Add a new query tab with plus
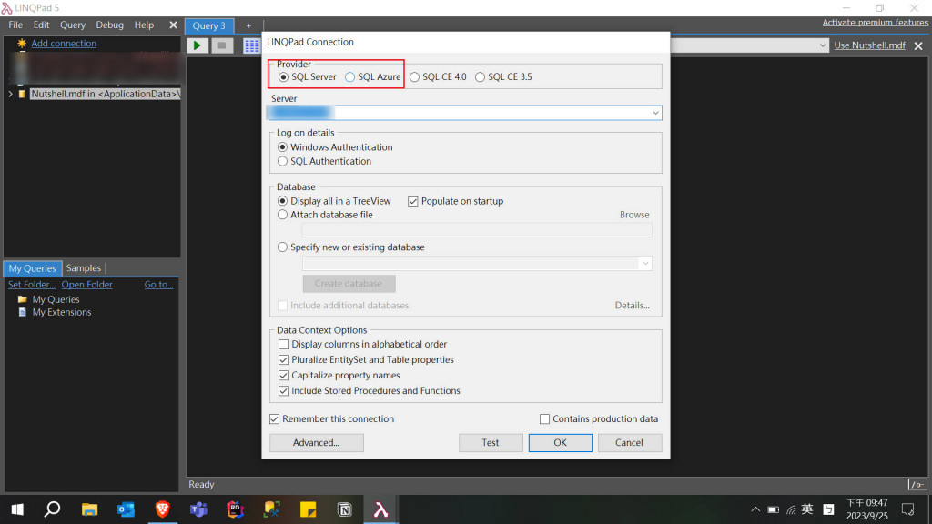This screenshot has width=932, height=524. click(248, 25)
